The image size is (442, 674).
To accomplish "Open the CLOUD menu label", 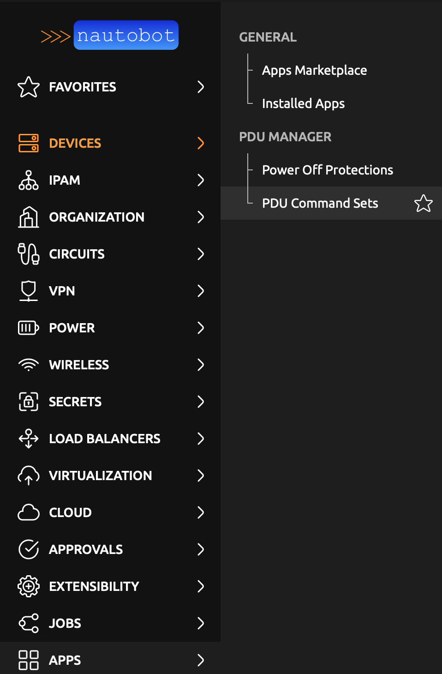I will pos(71,512).
